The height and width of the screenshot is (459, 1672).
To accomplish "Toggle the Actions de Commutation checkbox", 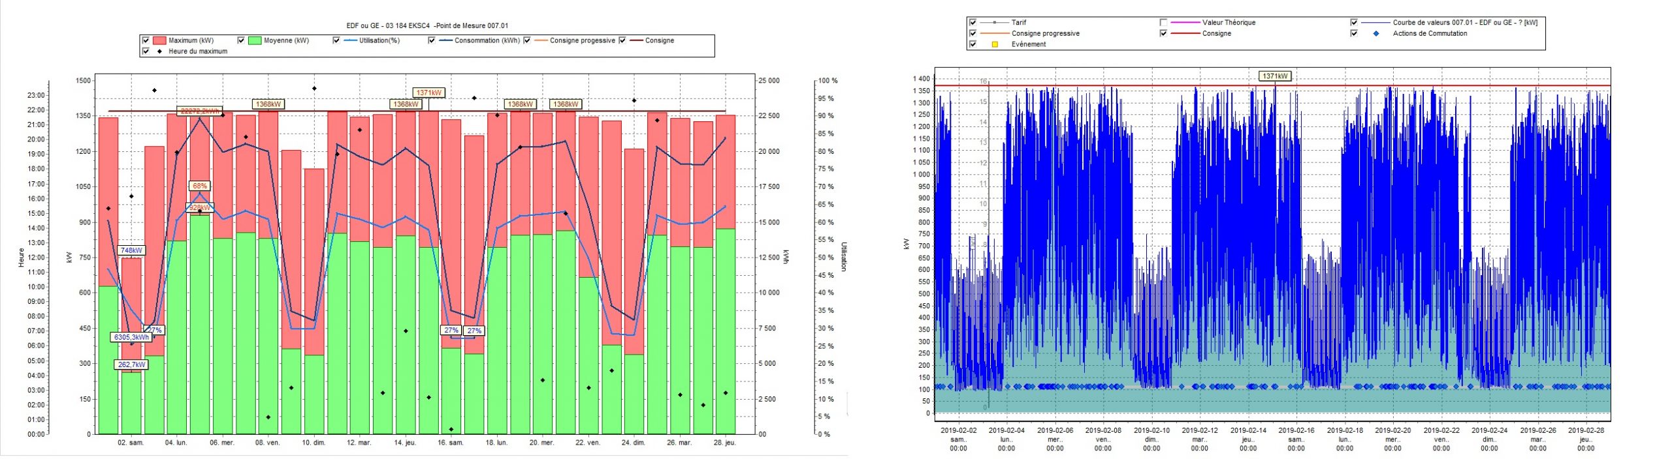I will coord(1354,33).
